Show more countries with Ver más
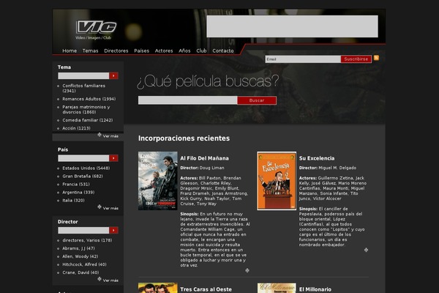The width and height of the screenshot is (439, 293). coord(108,208)
